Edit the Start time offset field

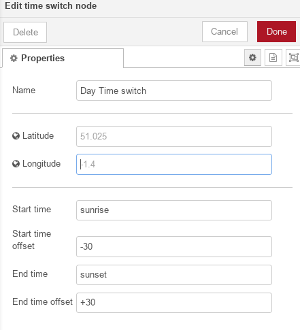click(174, 246)
